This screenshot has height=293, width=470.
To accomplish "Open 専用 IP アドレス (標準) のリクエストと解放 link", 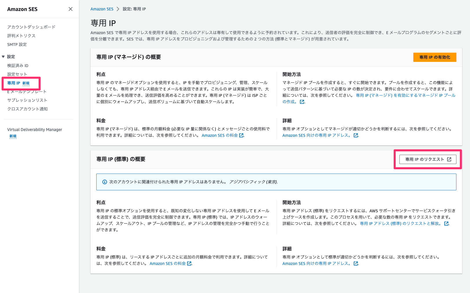I will click(x=401, y=224).
